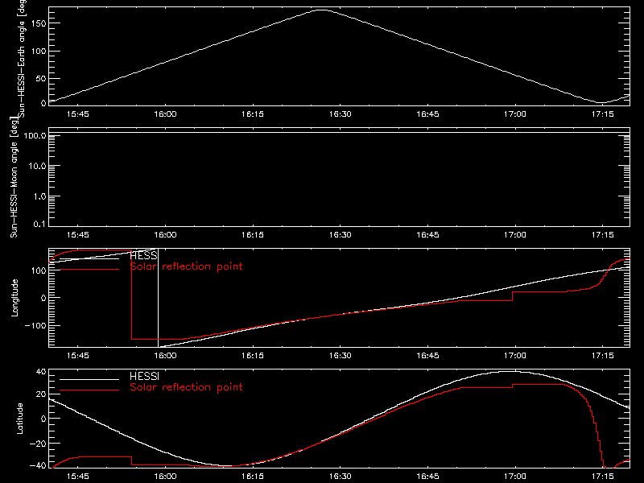The image size is (644, 483).
Task: Click red legend line sample in Longitude plot
Action: click(x=89, y=270)
